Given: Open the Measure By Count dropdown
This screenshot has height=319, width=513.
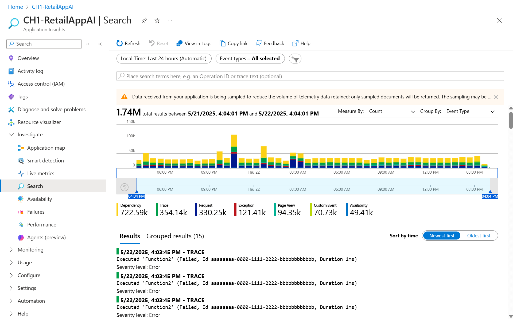Looking at the screenshot, I should point(391,111).
